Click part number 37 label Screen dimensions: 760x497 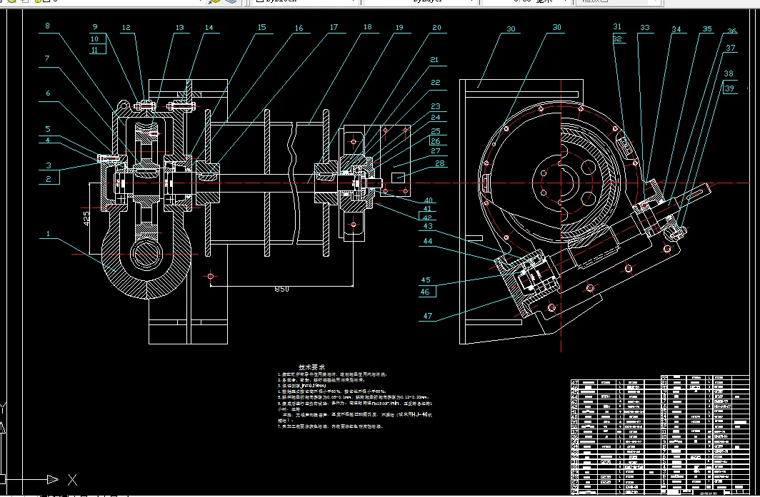point(731,48)
